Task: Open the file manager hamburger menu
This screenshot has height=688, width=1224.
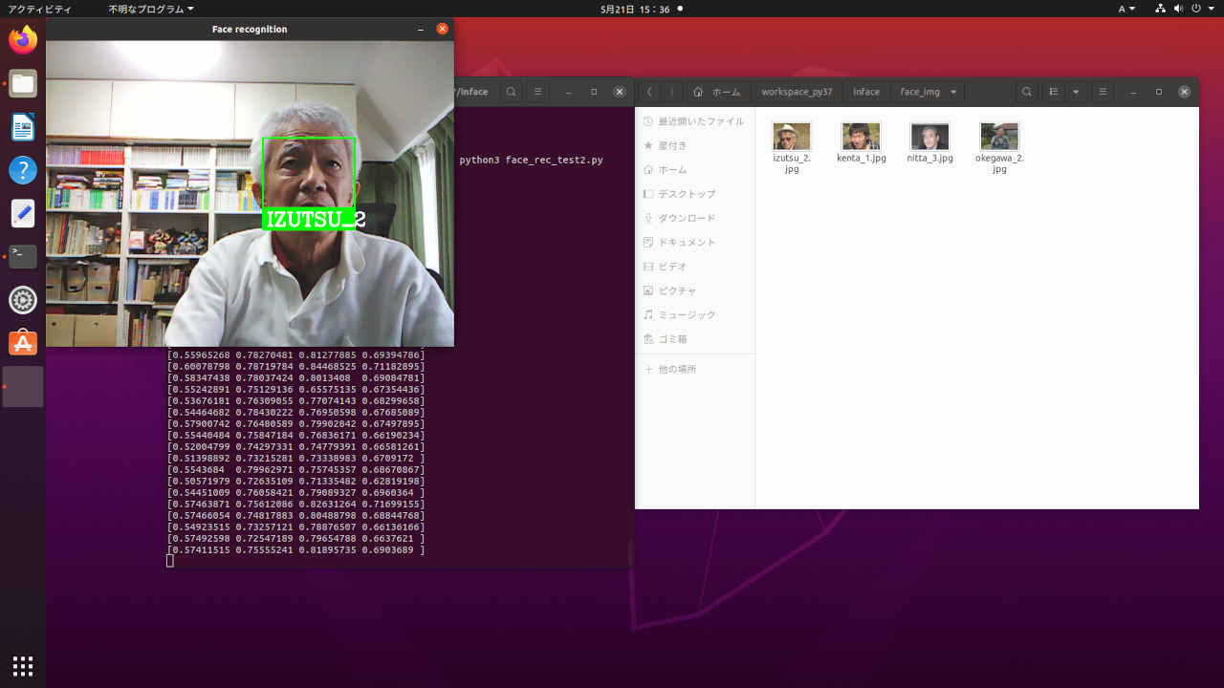Action: point(1103,92)
